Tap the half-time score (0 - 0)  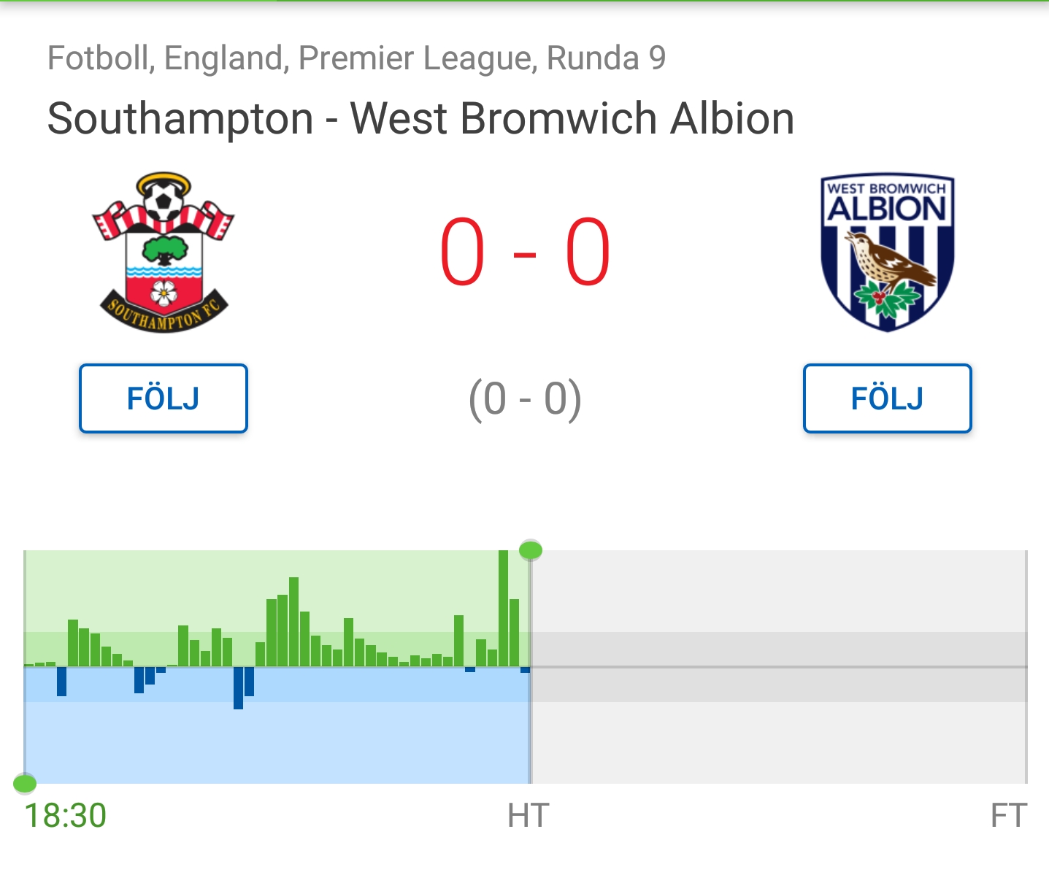[x=525, y=399]
